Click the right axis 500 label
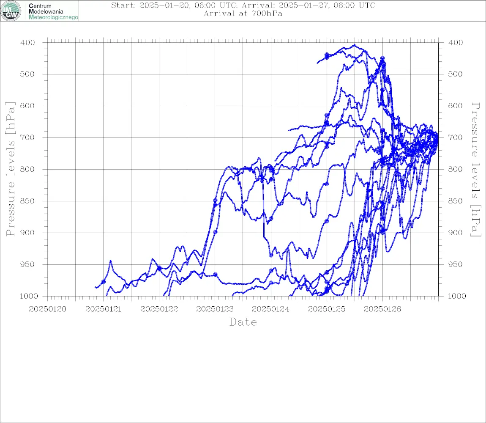 coord(456,74)
